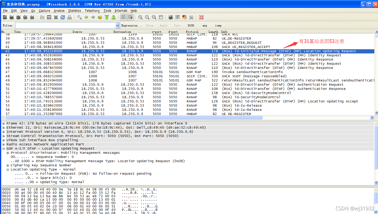This screenshot has height=214, width=378.
Task: Expand the Ciphering Key Sequence Number node
Action: pyautogui.click(x=8, y=165)
